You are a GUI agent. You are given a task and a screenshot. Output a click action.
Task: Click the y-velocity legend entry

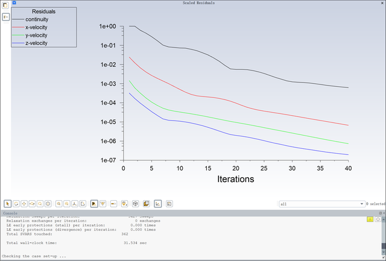coord(30,35)
